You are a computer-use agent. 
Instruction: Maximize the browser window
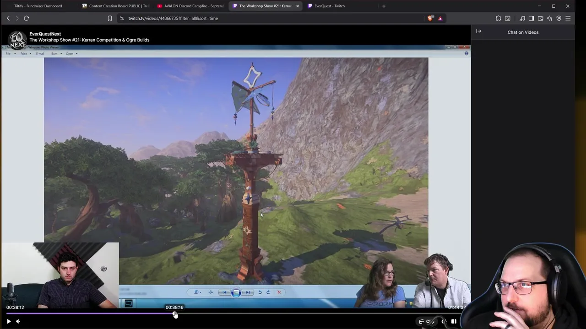point(553,6)
